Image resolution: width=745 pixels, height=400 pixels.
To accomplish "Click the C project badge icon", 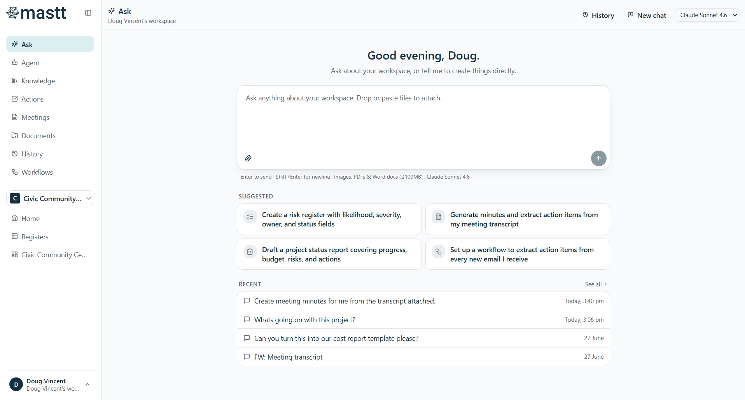I will (15, 198).
